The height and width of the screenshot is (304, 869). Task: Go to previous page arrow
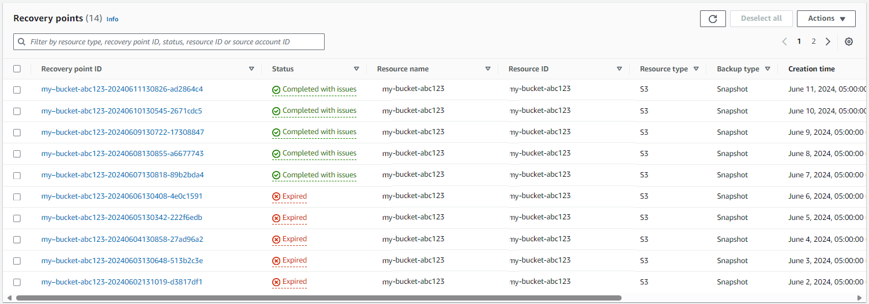pyautogui.click(x=784, y=41)
